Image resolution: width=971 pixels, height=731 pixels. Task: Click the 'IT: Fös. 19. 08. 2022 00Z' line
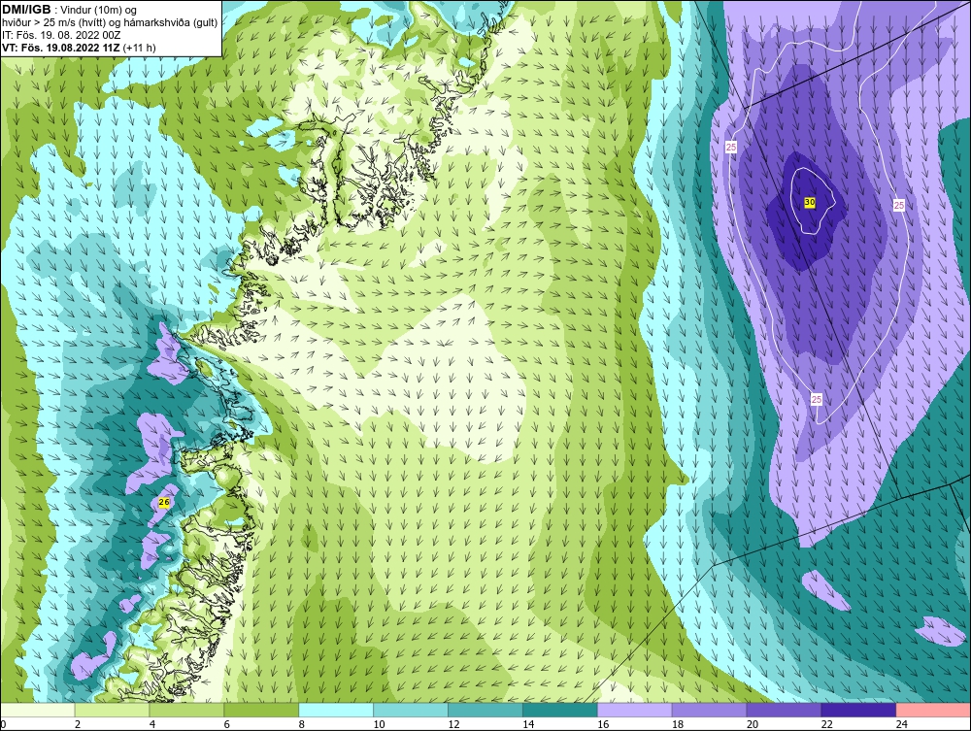[60, 35]
